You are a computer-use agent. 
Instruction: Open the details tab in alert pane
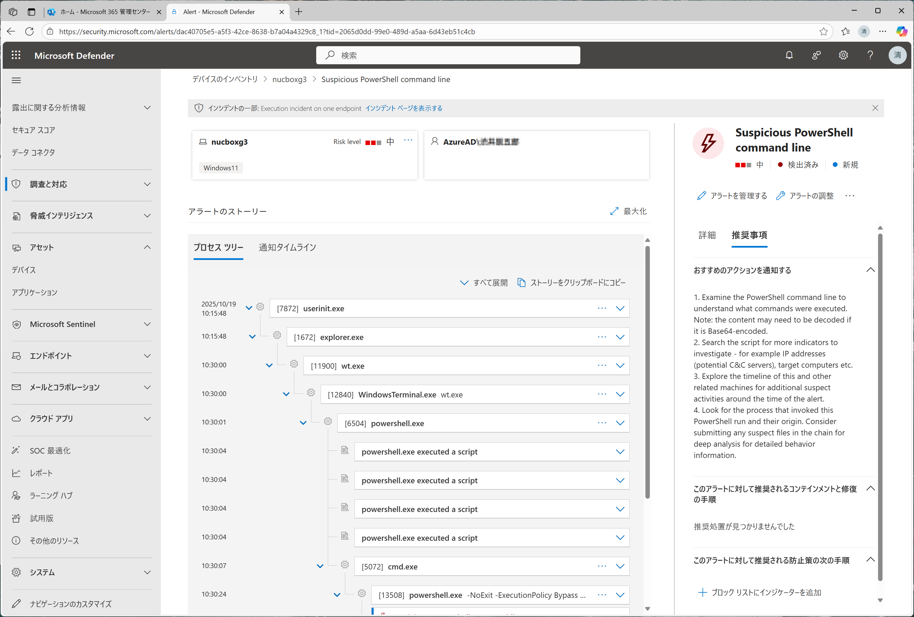pos(707,235)
